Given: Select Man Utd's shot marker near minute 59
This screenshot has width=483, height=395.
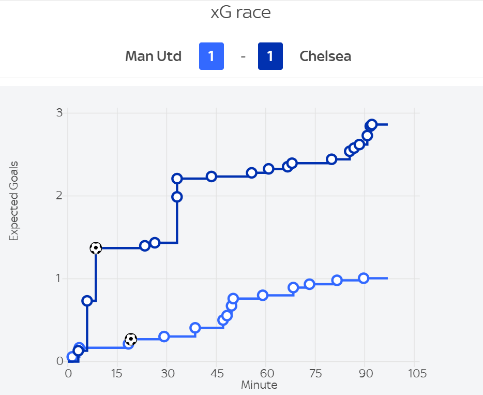Looking at the screenshot, I should [263, 295].
